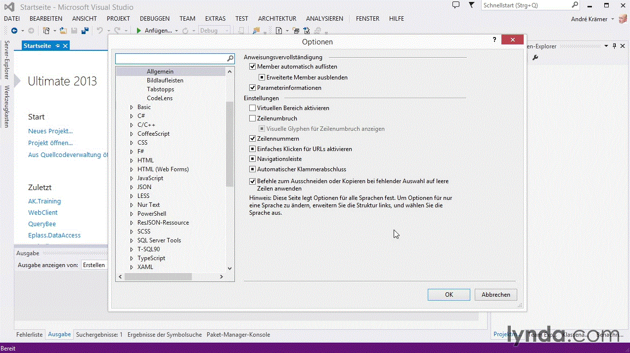Viewport: 630px width, 353px height.
Task: Open the feedback speech bubble icon
Action: (x=456, y=5)
